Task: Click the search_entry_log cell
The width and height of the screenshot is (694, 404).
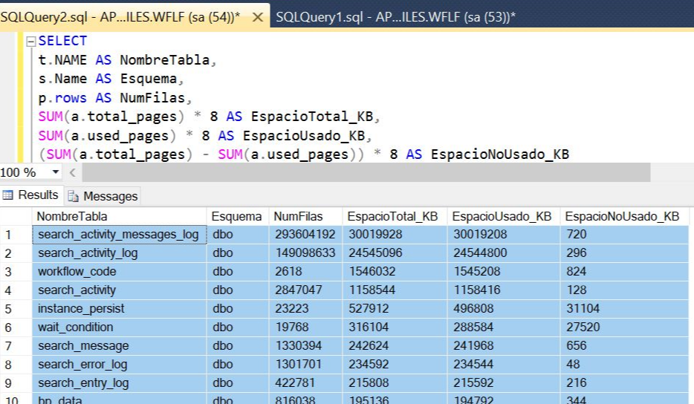Action: (119, 383)
